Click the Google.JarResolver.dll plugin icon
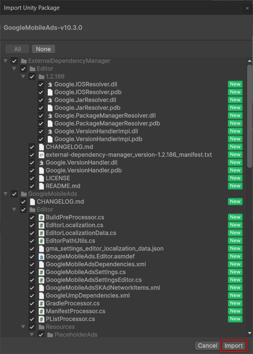Screen dimensions: 253x354 50,100
